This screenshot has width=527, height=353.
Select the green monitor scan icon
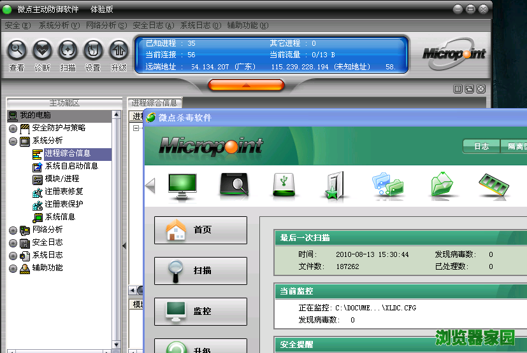point(182,184)
